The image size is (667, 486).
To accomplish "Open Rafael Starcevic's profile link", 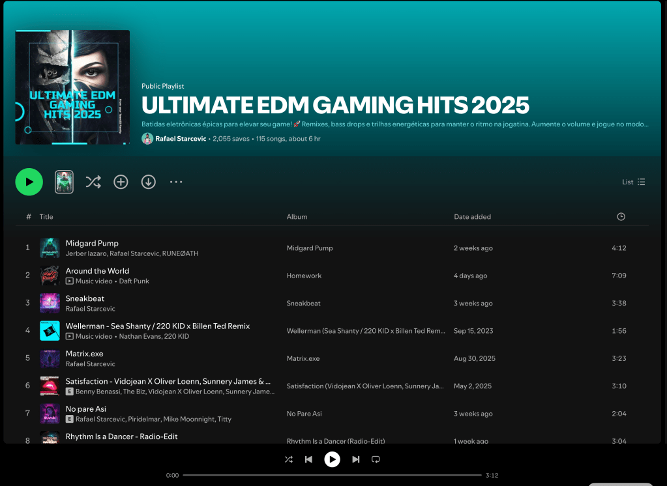I will [181, 139].
